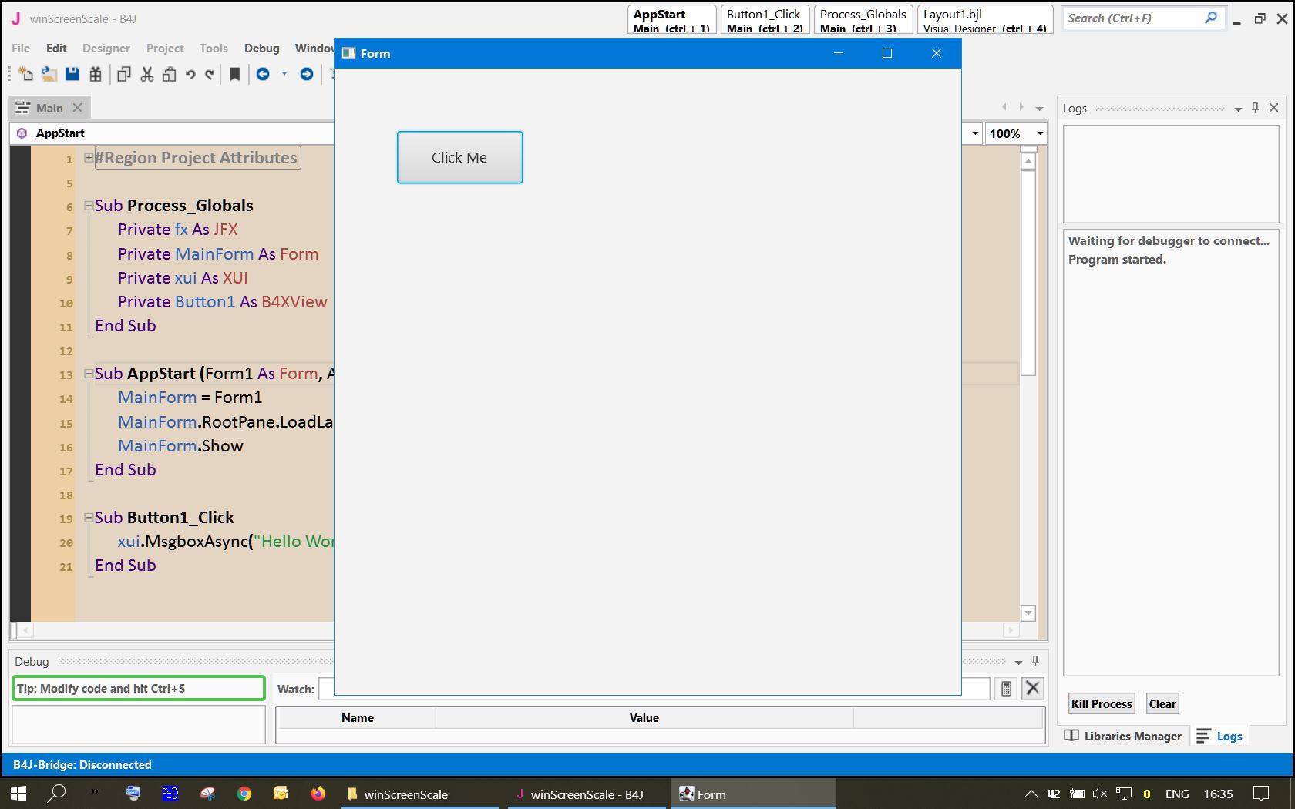Viewport: 1295px width, 809px height.
Task: Copy selection using the toolbar copy icon
Action: point(124,74)
